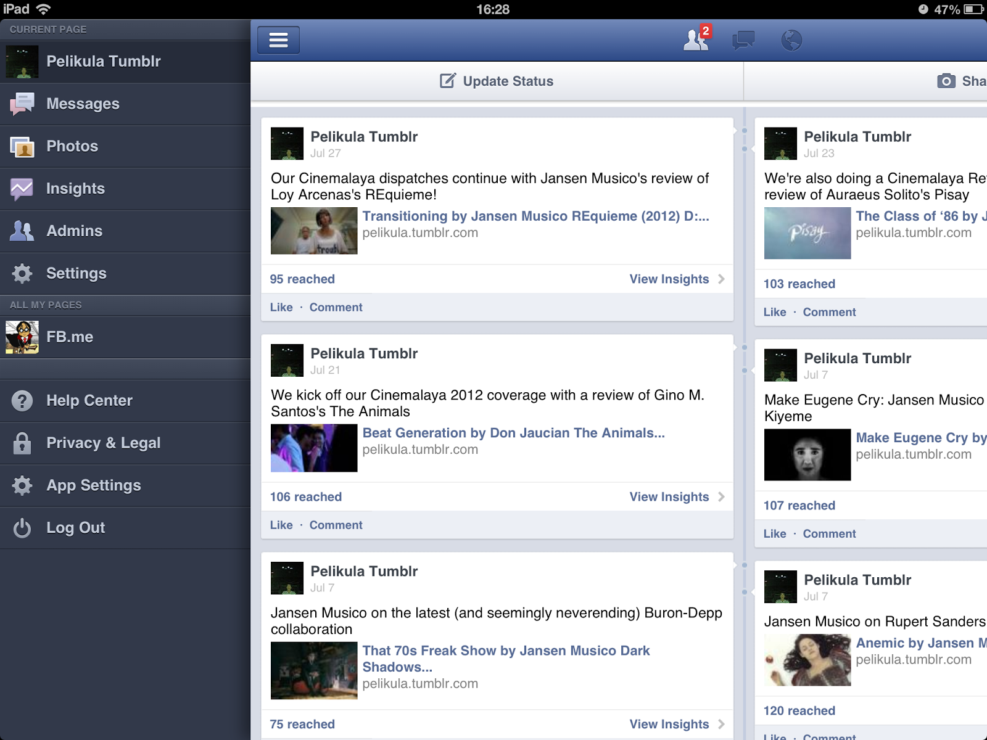Select the Photos sidebar icon
This screenshot has width=987, height=740.
click(22, 146)
